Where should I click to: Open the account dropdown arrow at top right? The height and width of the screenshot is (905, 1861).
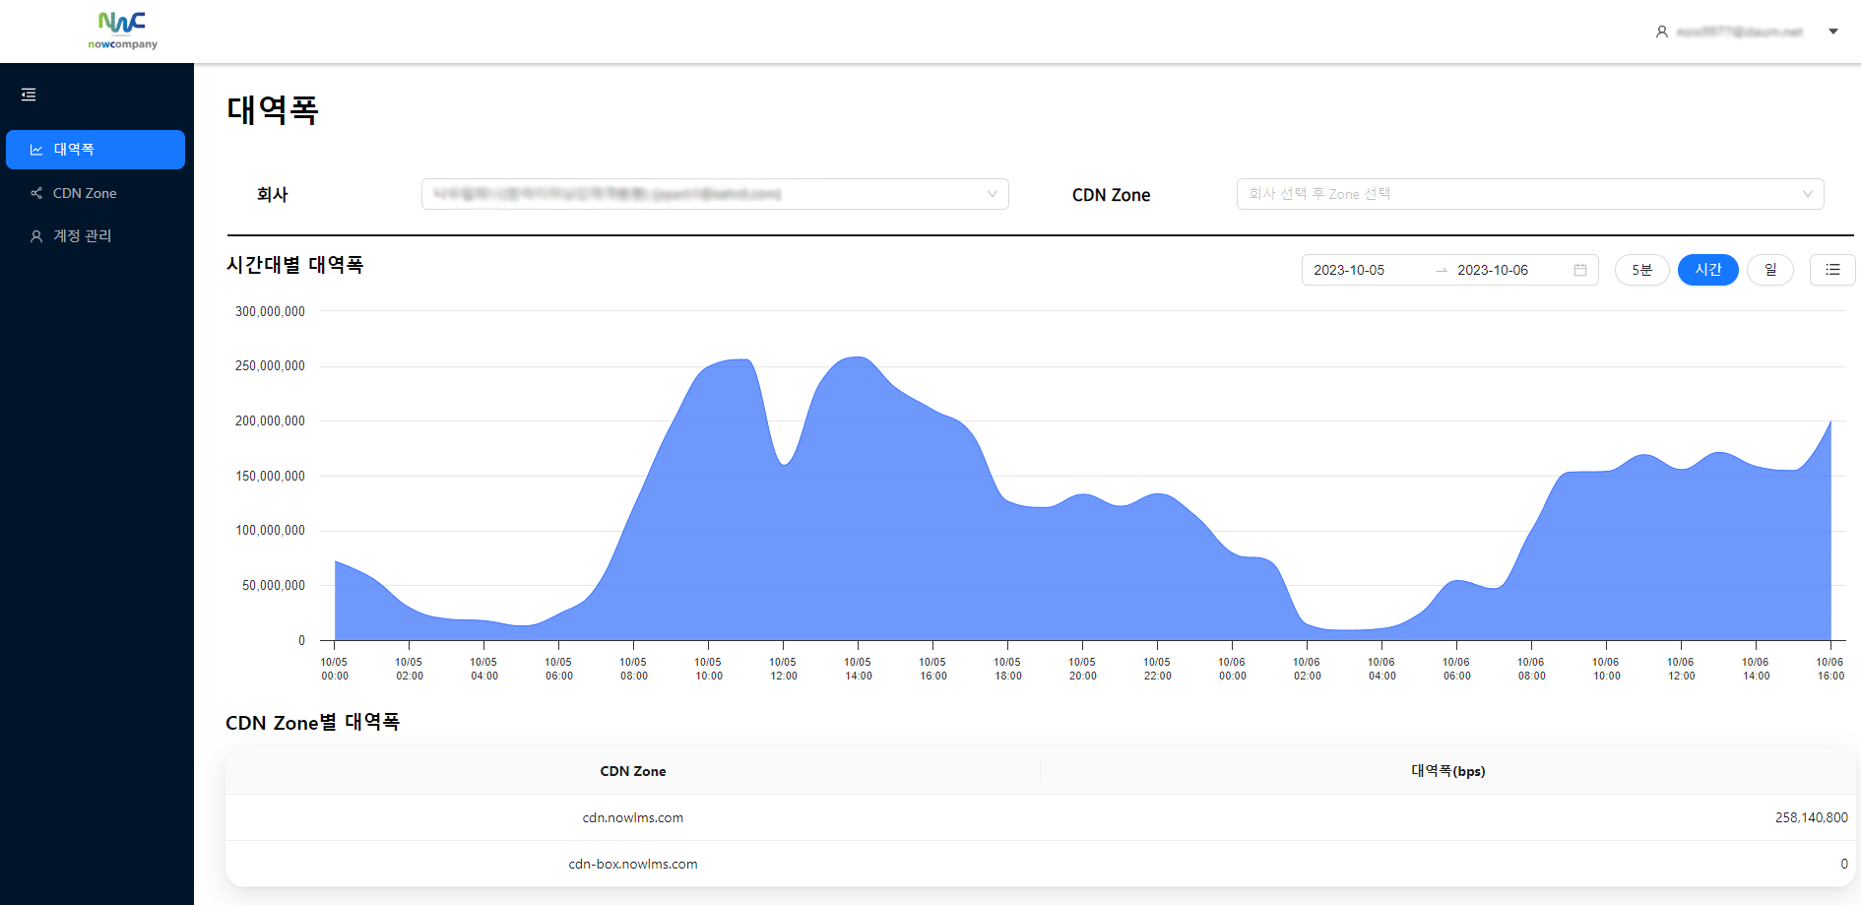point(1833,32)
